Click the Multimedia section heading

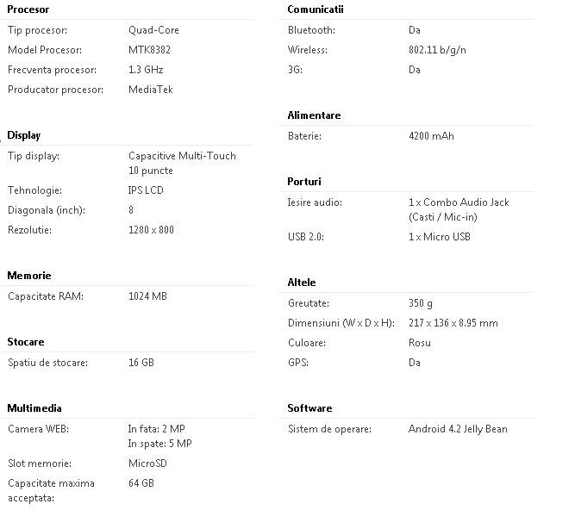point(34,408)
